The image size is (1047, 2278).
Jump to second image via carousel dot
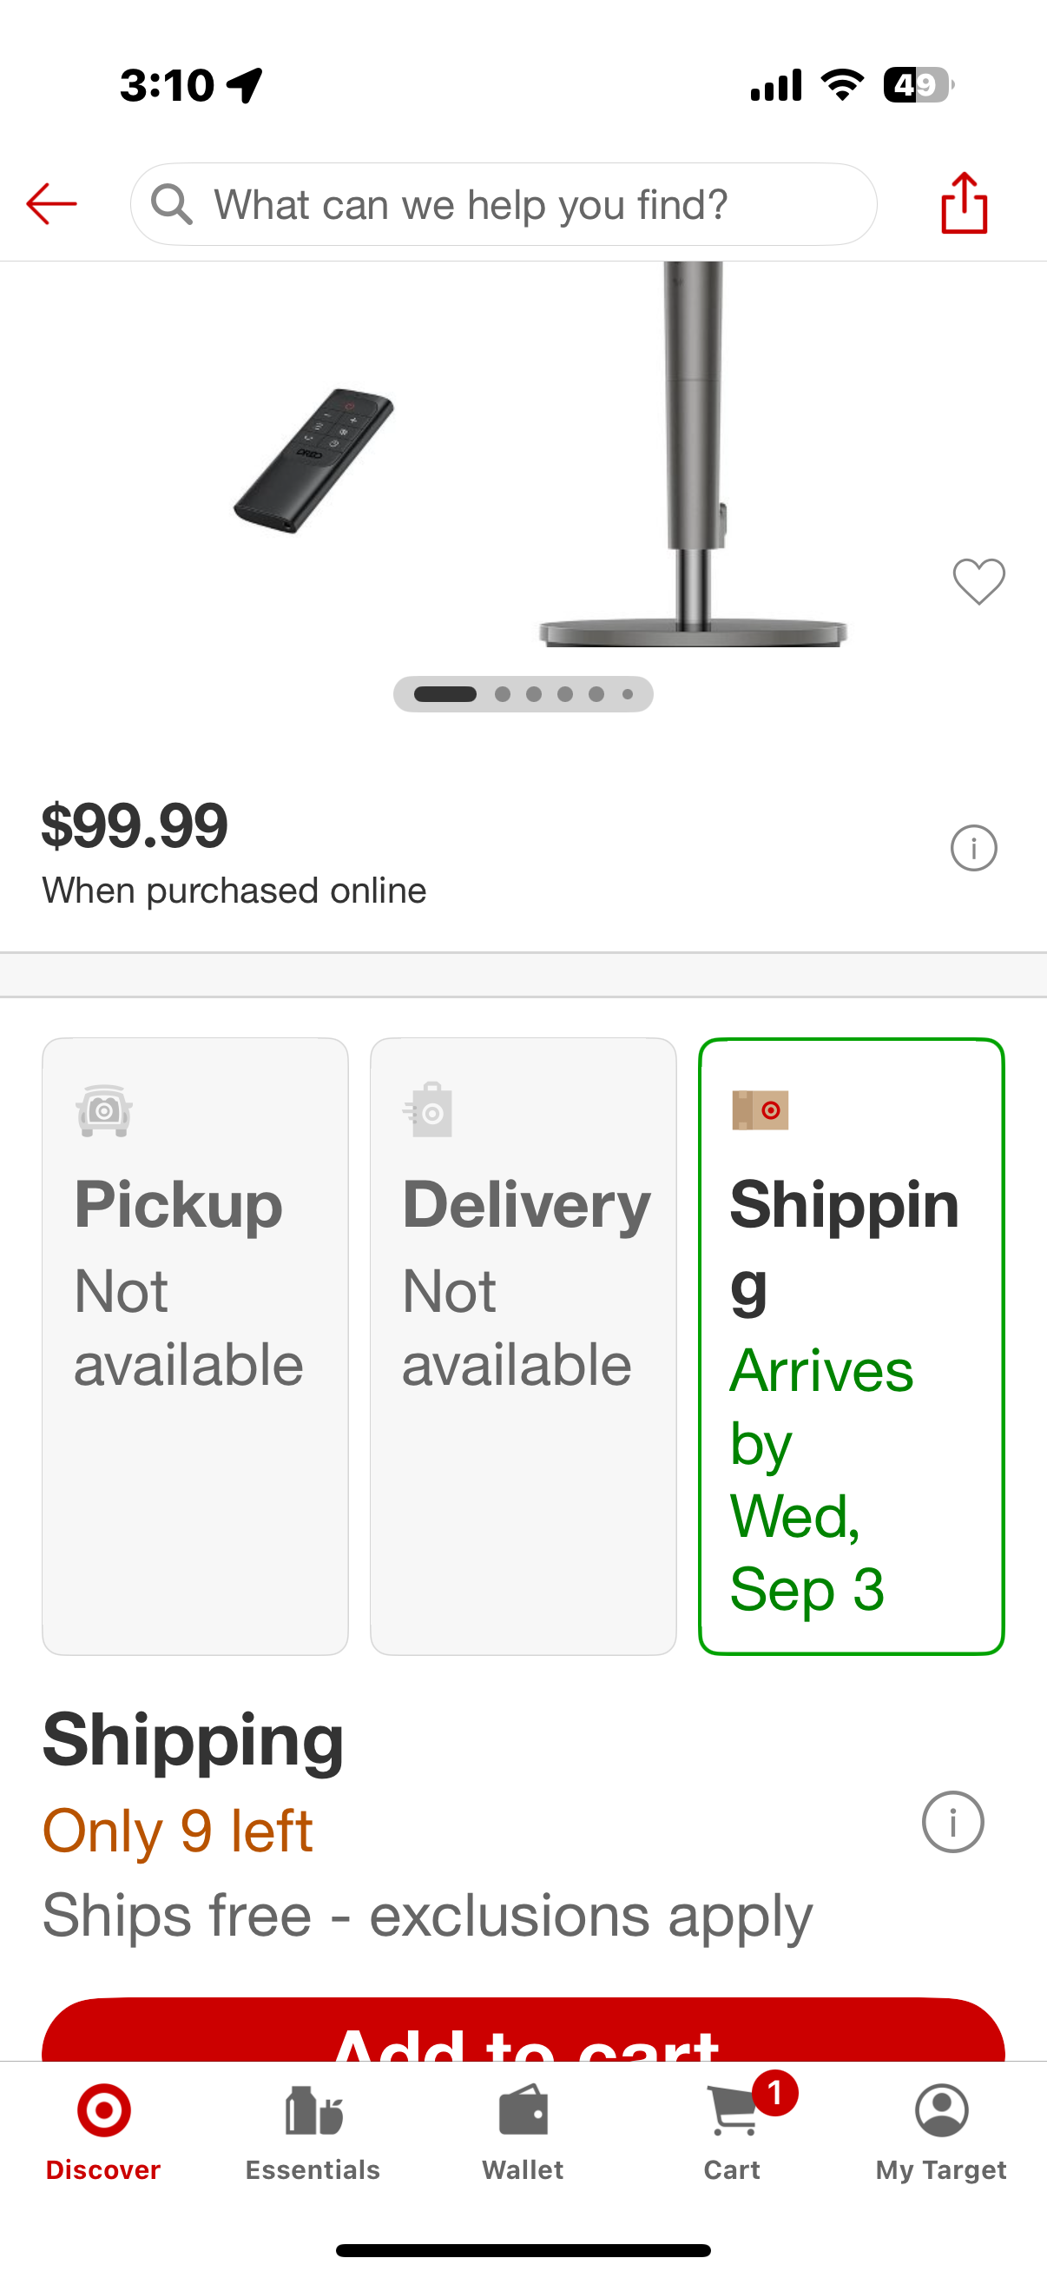[503, 694]
